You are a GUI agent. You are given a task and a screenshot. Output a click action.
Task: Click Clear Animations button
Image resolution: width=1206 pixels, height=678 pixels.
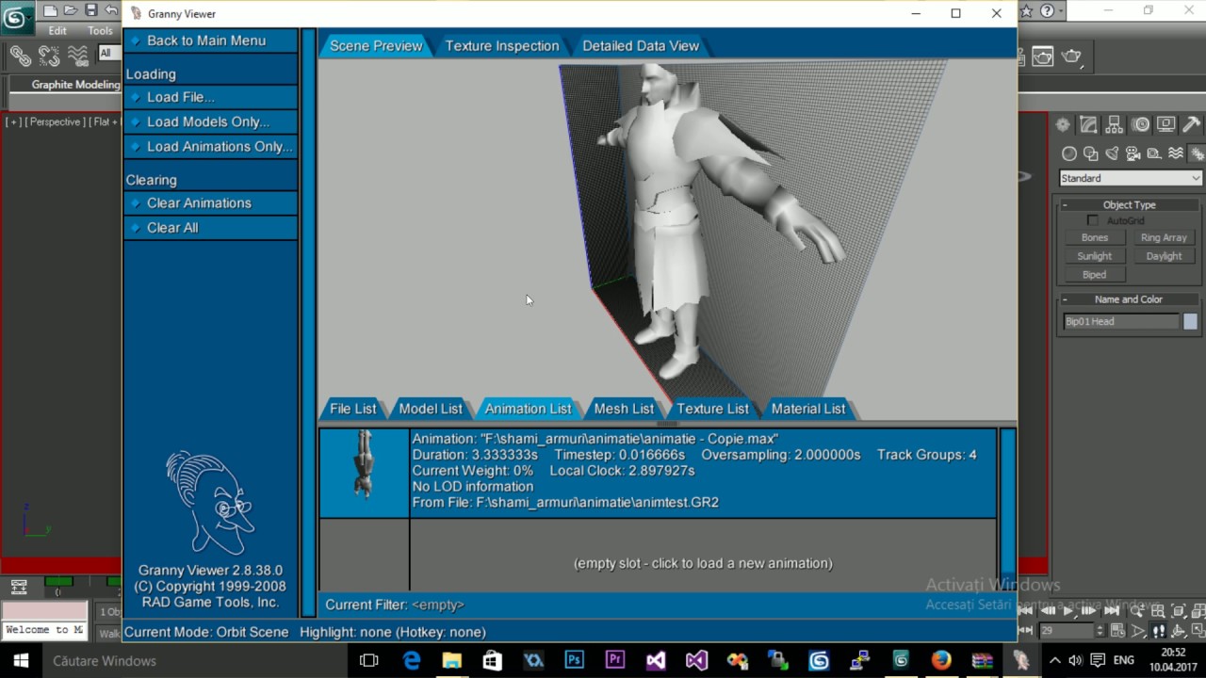[211, 202]
